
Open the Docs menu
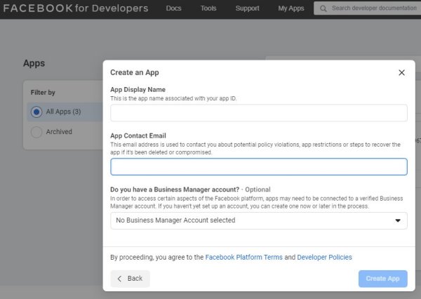[x=173, y=8]
